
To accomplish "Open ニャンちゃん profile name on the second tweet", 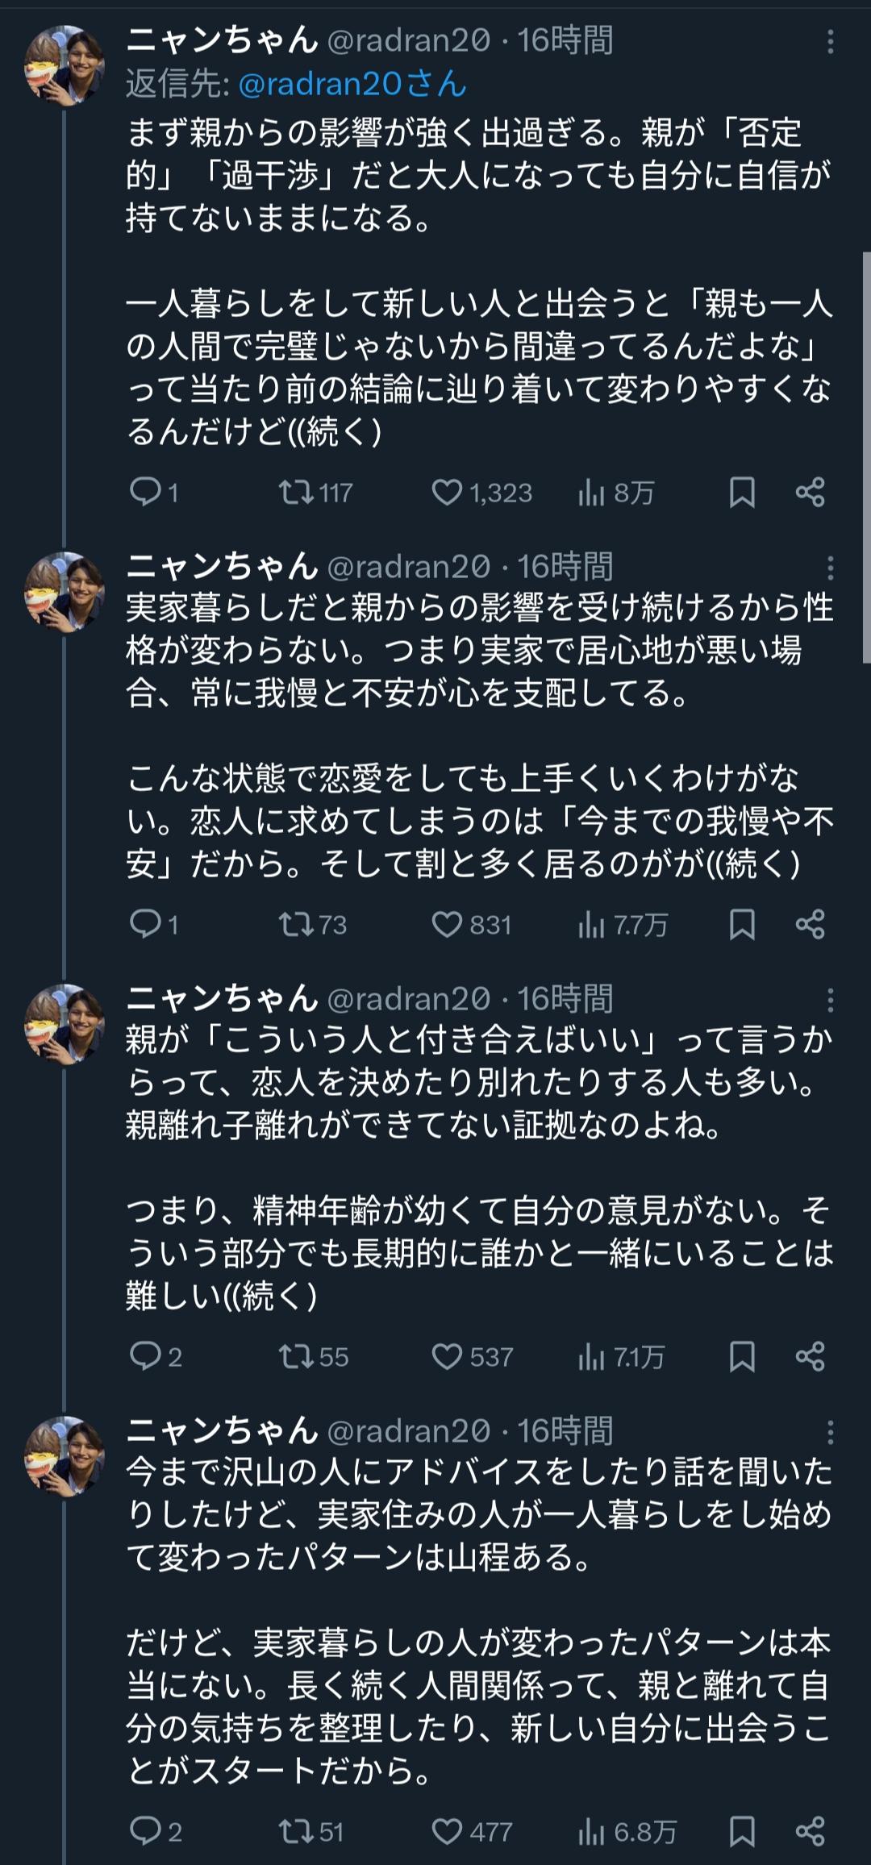I will (x=223, y=566).
